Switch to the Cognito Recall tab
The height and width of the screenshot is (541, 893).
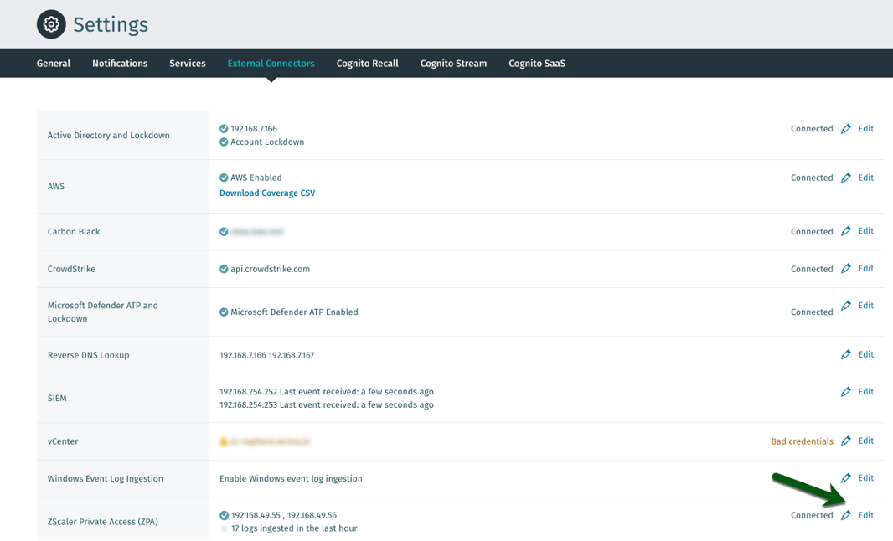click(x=367, y=63)
